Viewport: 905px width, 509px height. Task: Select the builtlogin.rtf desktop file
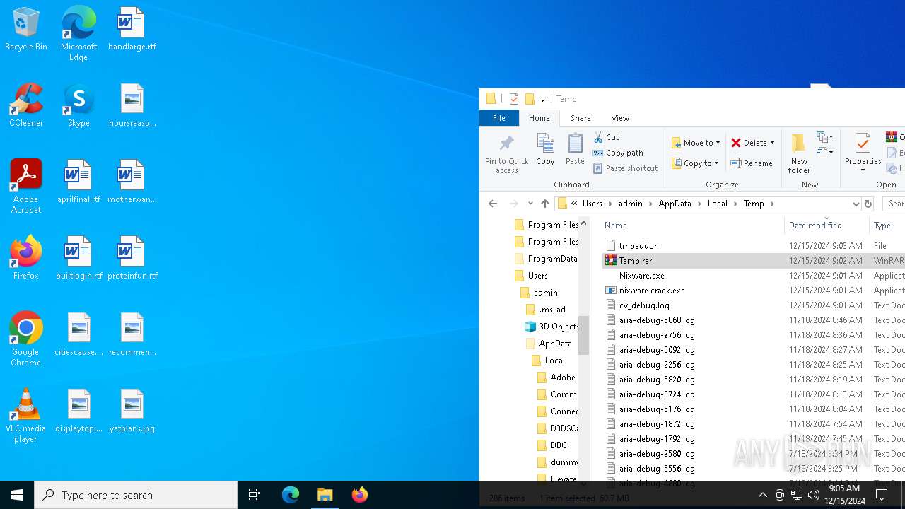tap(78, 259)
